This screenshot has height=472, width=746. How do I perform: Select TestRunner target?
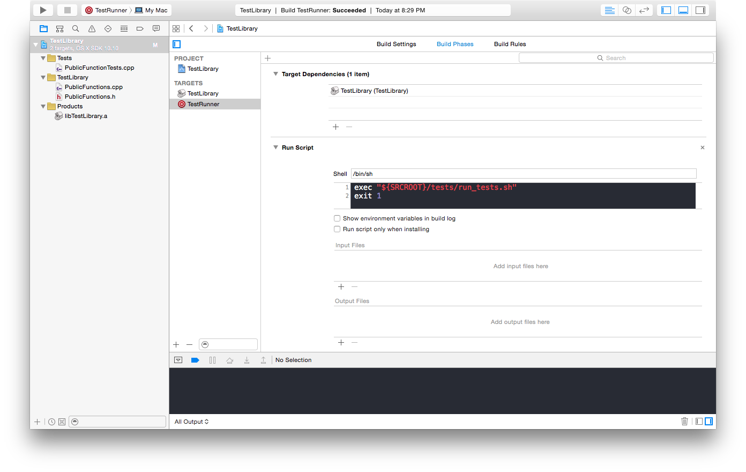click(215, 104)
